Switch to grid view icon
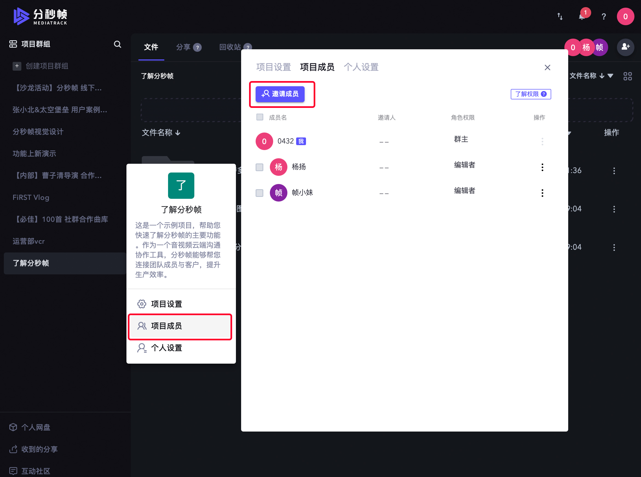Screen dimensions: 641x477 (x=627, y=76)
